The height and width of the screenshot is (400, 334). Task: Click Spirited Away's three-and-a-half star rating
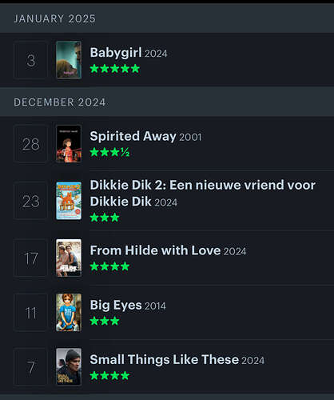click(x=109, y=152)
